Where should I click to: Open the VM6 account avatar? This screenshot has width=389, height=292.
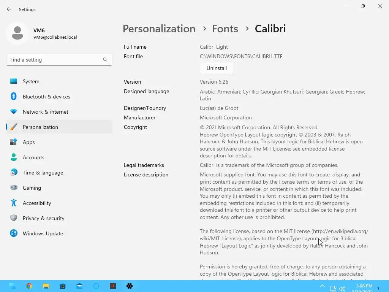pyautogui.click(x=17, y=33)
